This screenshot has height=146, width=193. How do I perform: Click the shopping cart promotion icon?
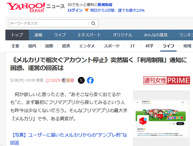pos(87,10)
